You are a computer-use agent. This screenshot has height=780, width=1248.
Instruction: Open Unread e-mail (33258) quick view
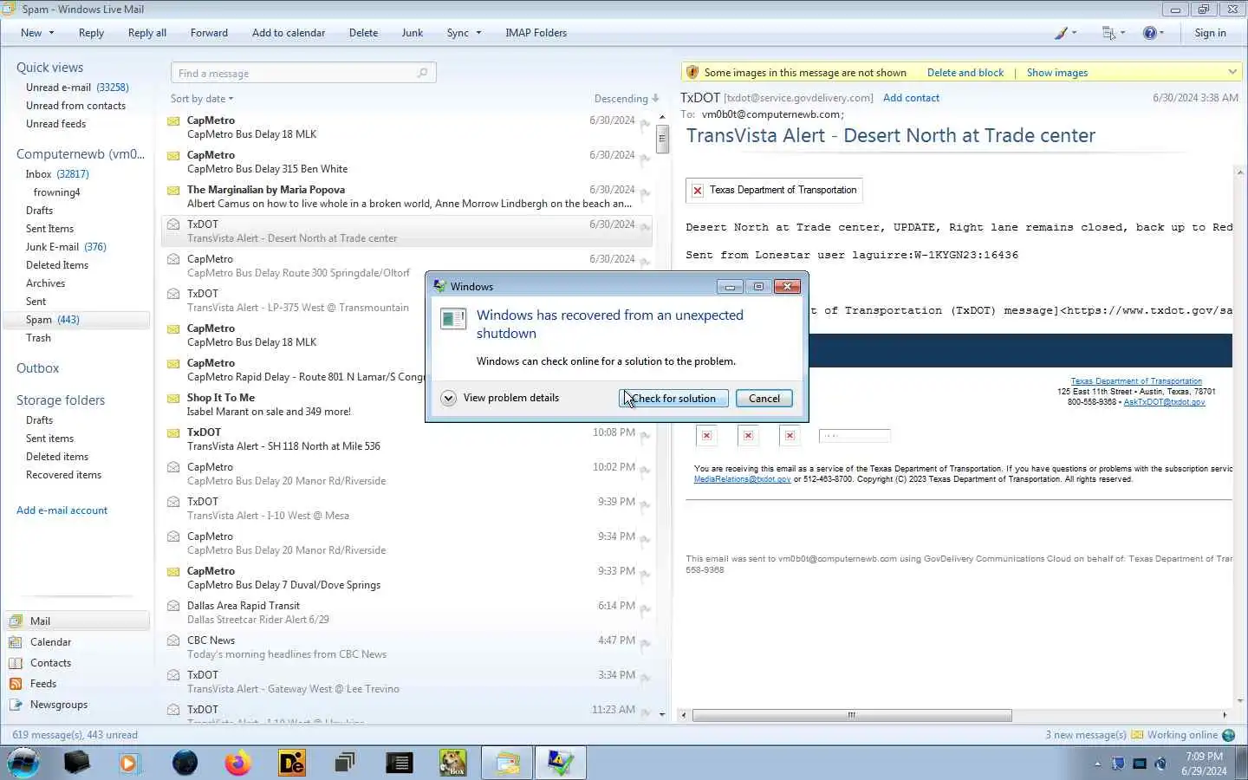[x=77, y=88]
